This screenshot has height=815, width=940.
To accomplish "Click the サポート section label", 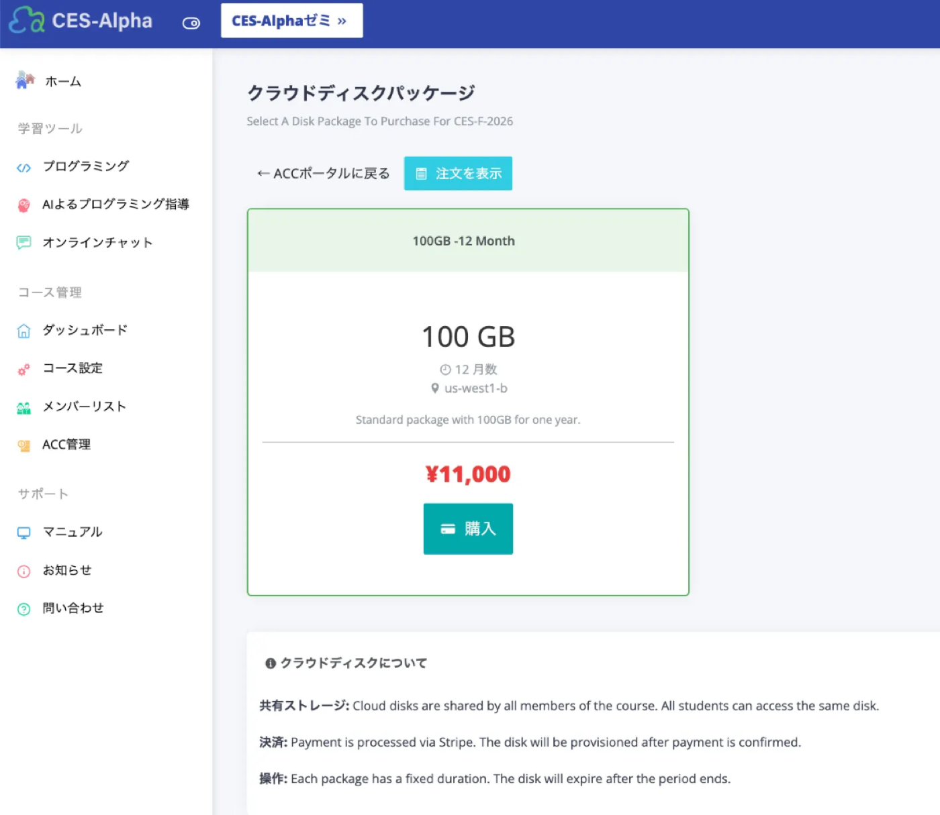I will coord(43,494).
